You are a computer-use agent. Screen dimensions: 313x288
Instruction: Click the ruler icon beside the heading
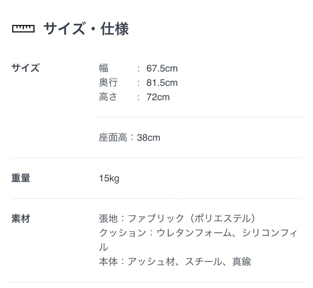point(23,29)
